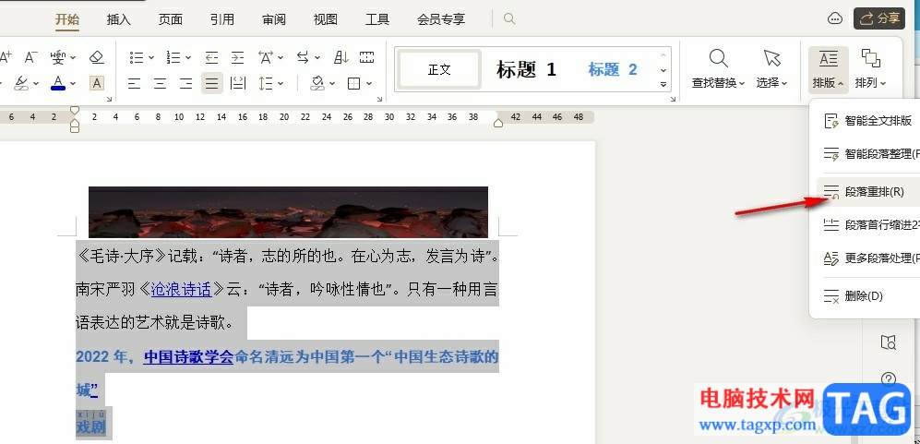Open the phonetic guide dropdown arrow
This screenshot has height=444, width=920.
pyautogui.click(x=73, y=57)
